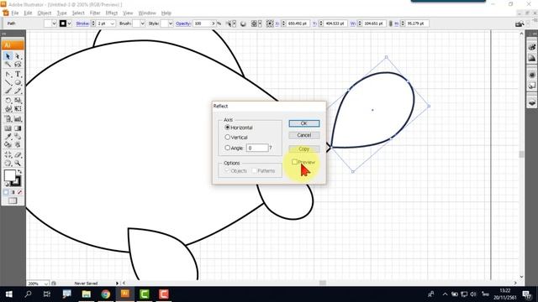Choose the Vertical axis radio button

coord(227,137)
